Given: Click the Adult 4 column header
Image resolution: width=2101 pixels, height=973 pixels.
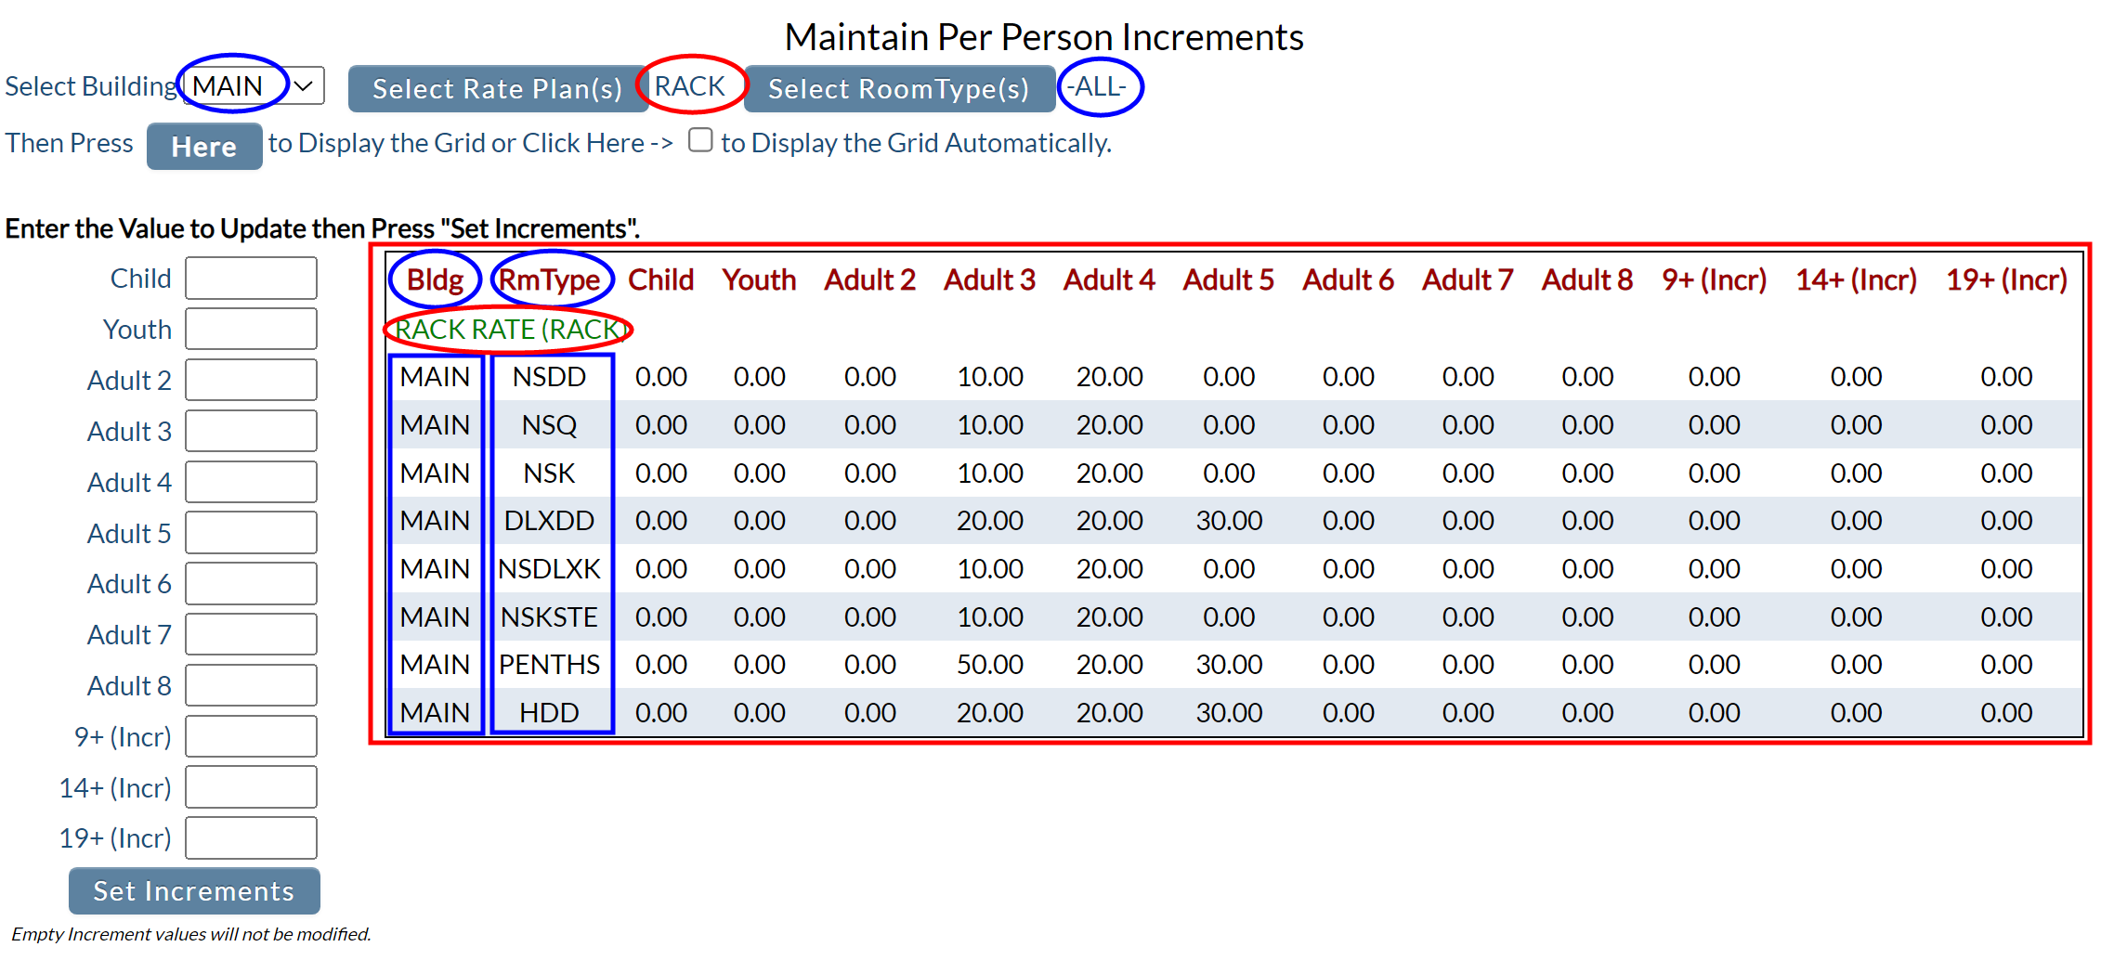Looking at the screenshot, I should [x=1109, y=279].
